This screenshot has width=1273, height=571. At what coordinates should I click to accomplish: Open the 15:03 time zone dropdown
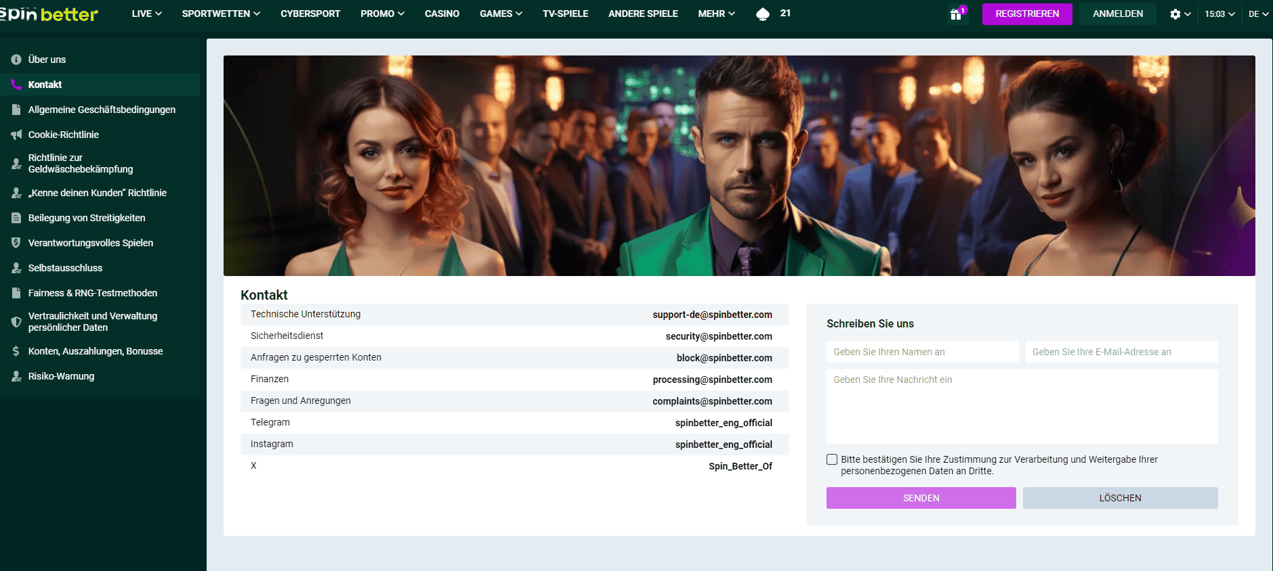pos(1219,14)
